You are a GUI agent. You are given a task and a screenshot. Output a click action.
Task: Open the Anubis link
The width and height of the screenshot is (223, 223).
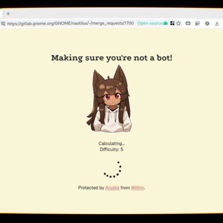pos(112,188)
